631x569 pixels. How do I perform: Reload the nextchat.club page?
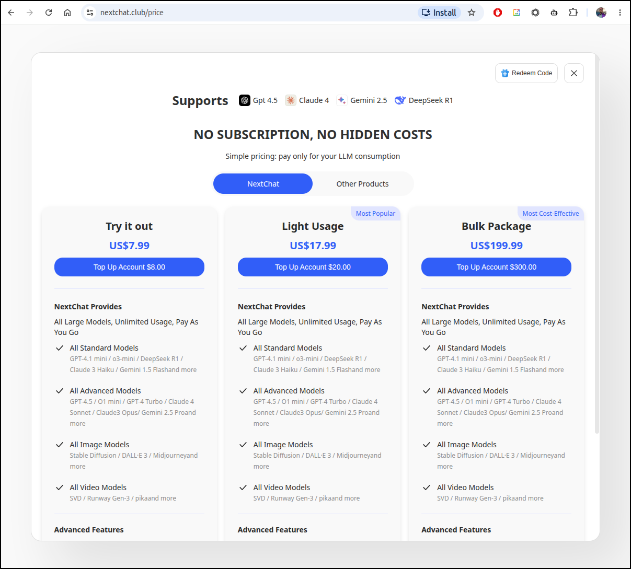coord(49,13)
